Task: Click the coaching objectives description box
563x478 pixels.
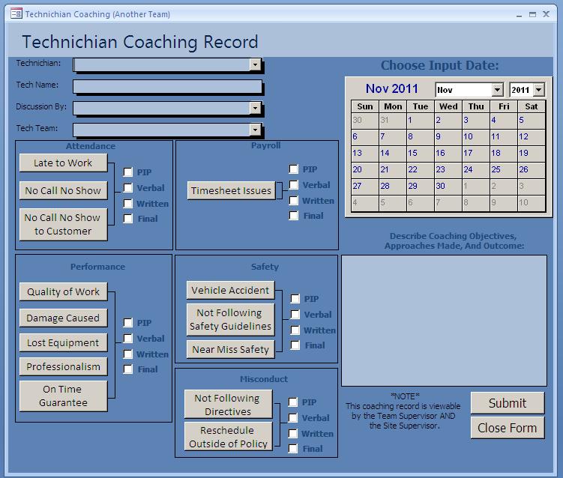Action: [x=444, y=321]
